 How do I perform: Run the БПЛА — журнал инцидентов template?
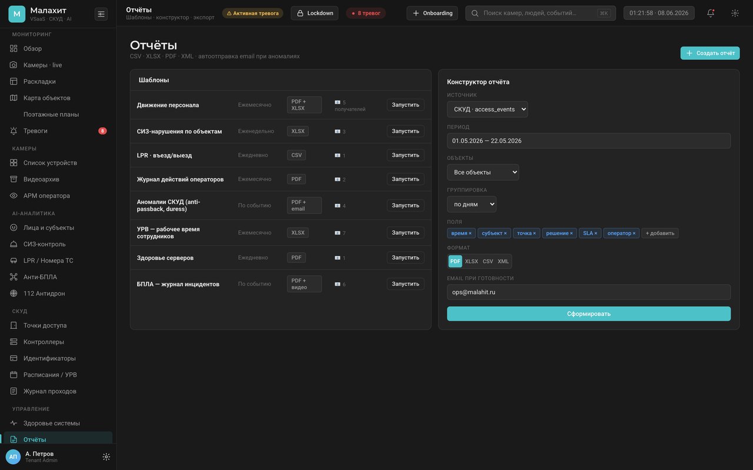(x=405, y=284)
